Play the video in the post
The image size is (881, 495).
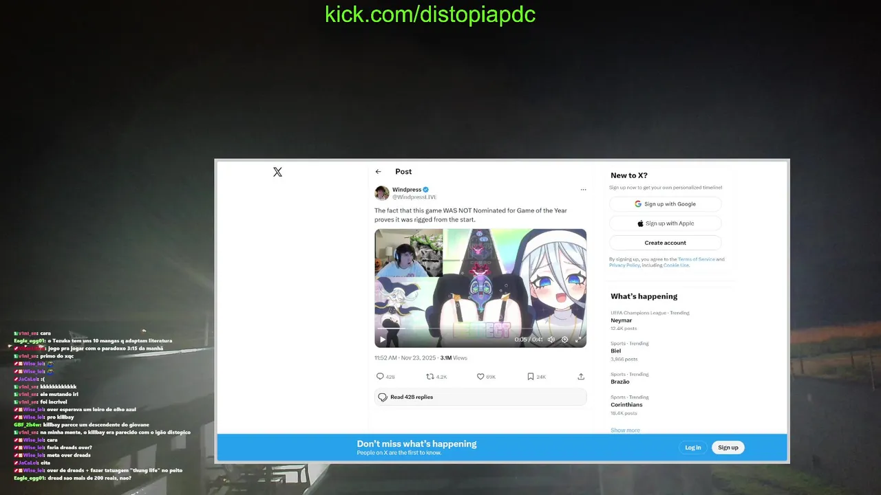click(383, 339)
